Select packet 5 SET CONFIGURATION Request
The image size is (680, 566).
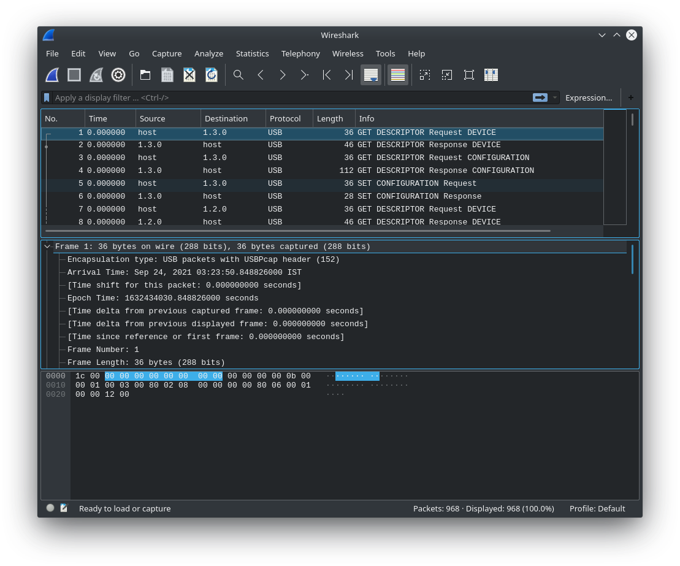click(323, 183)
